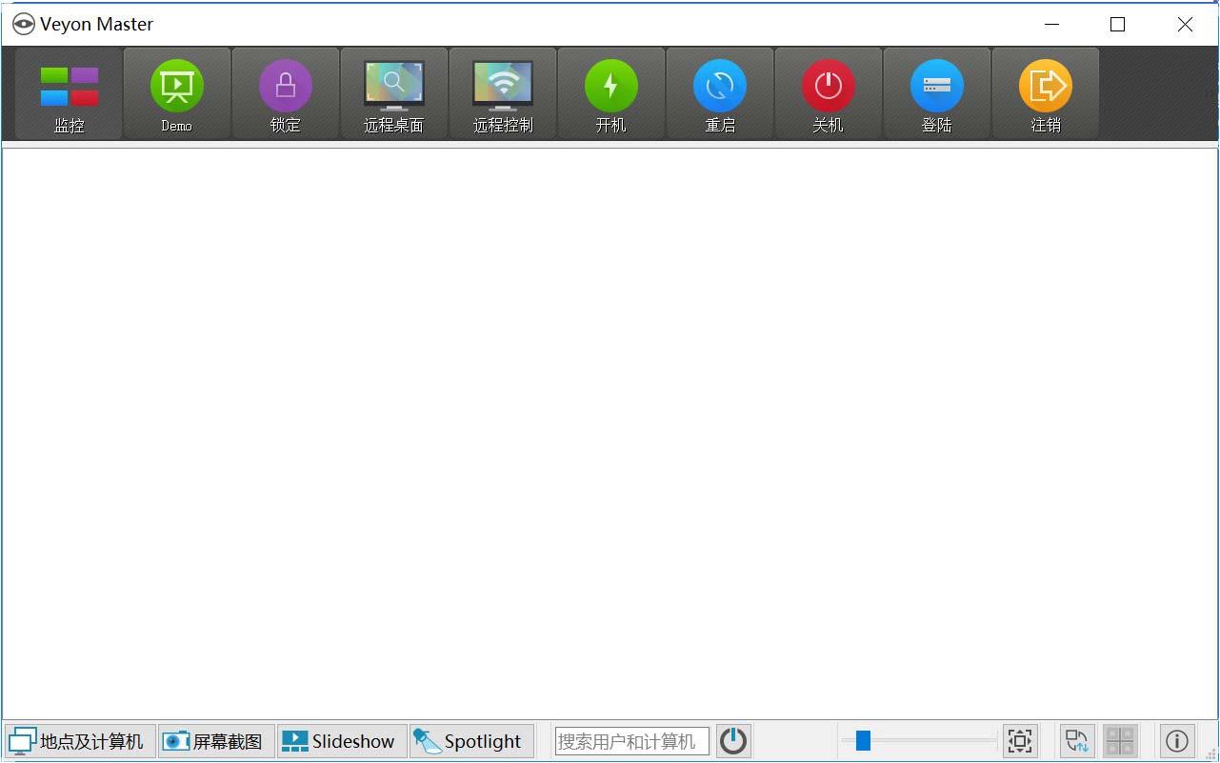
Task: Adjust the thumbnail size slider
Action: tap(863, 740)
